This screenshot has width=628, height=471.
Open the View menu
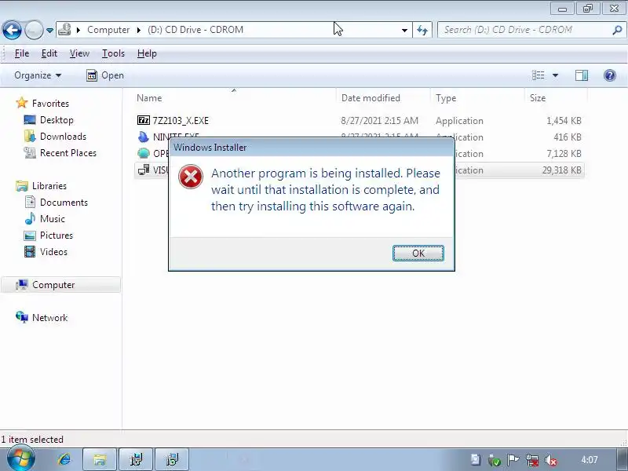coord(79,53)
